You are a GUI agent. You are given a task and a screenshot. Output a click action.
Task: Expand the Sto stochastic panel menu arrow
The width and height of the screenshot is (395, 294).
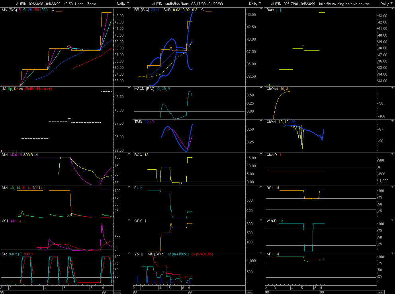point(129,253)
